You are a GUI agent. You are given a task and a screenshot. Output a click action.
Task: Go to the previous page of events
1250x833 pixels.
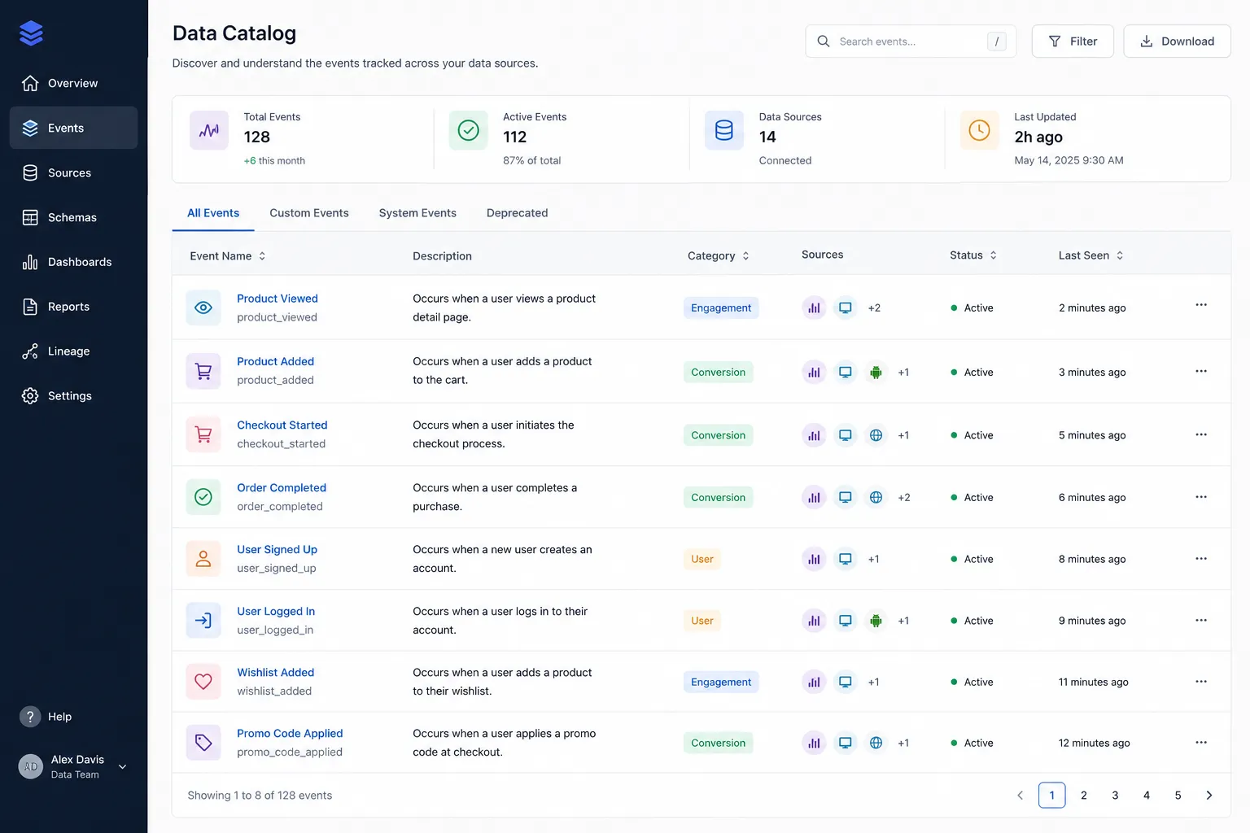click(1021, 796)
